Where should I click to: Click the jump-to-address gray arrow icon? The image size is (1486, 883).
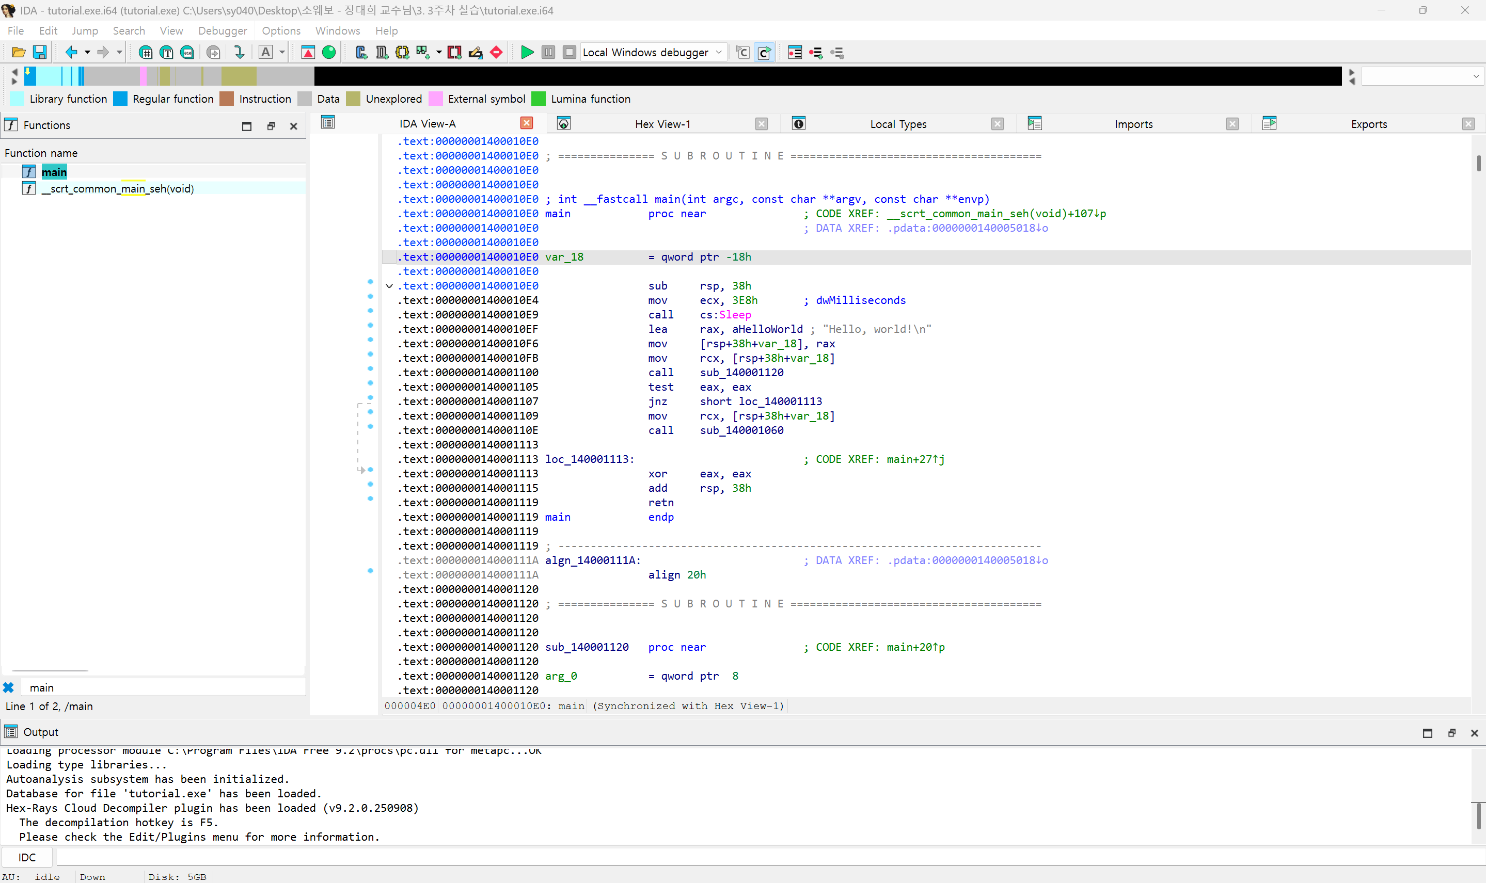tap(213, 52)
